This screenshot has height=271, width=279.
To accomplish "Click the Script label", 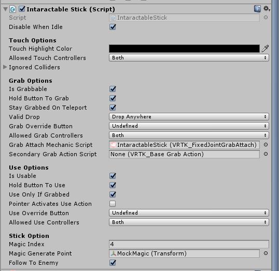I will [x=18, y=18].
